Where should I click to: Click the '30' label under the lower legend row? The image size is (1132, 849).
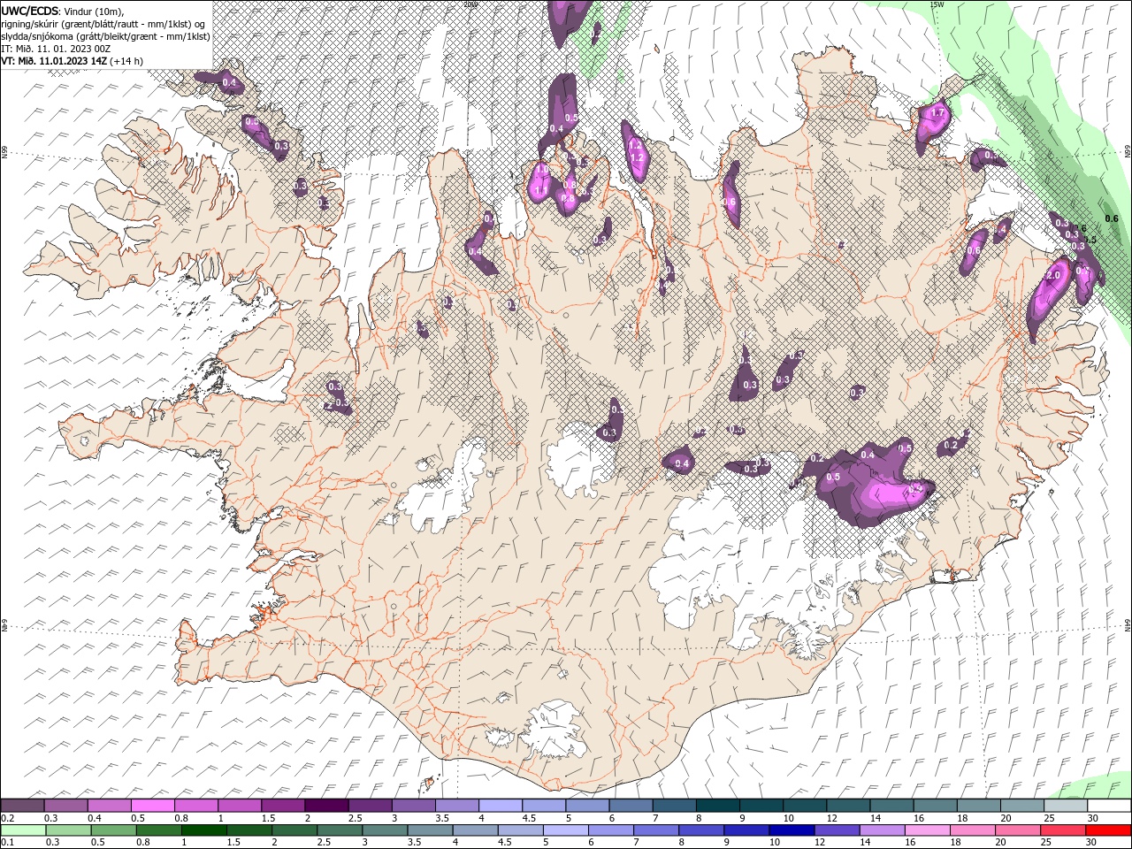pyautogui.click(x=1093, y=843)
